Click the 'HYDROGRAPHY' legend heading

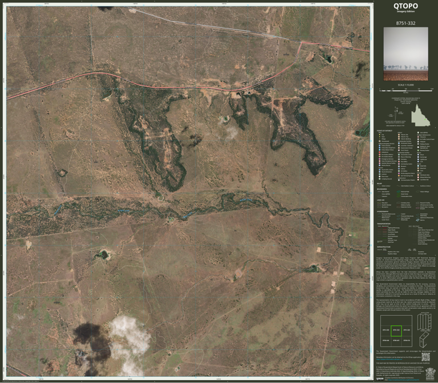click(383, 212)
